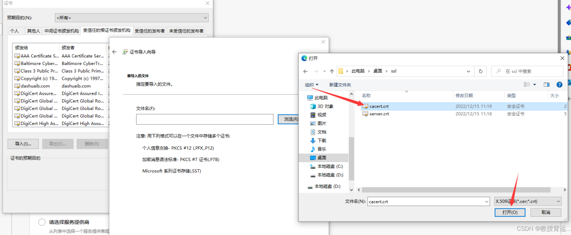
Task: Open the 预期目的 dropdown
Action: point(132,18)
